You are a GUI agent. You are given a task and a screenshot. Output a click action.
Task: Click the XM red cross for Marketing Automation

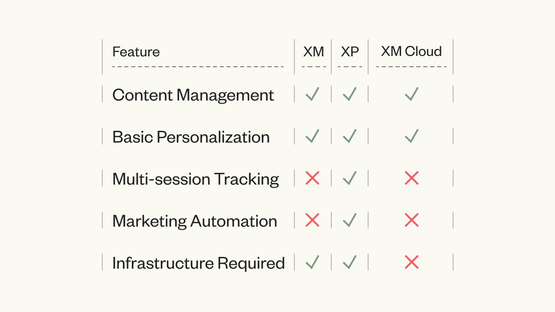[x=312, y=220]
